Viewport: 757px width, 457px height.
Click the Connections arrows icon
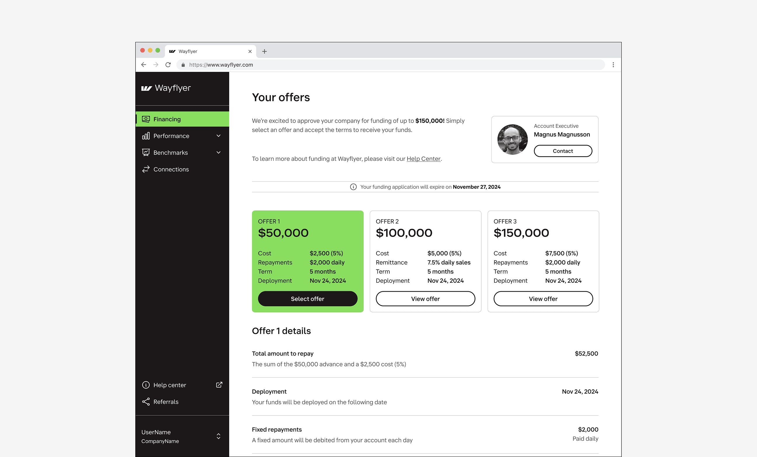tap(146, 169)
